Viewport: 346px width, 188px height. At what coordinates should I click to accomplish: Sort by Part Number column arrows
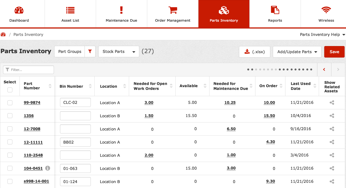pos(50,86)
